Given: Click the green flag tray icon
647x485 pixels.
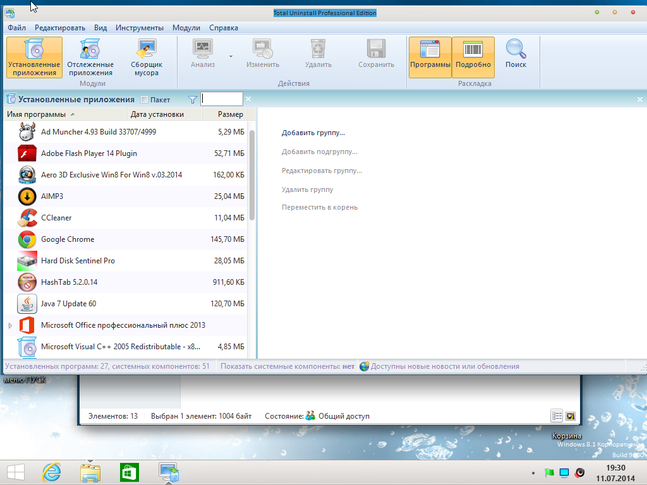Looking at the screenshot, I should pos(549,472).
